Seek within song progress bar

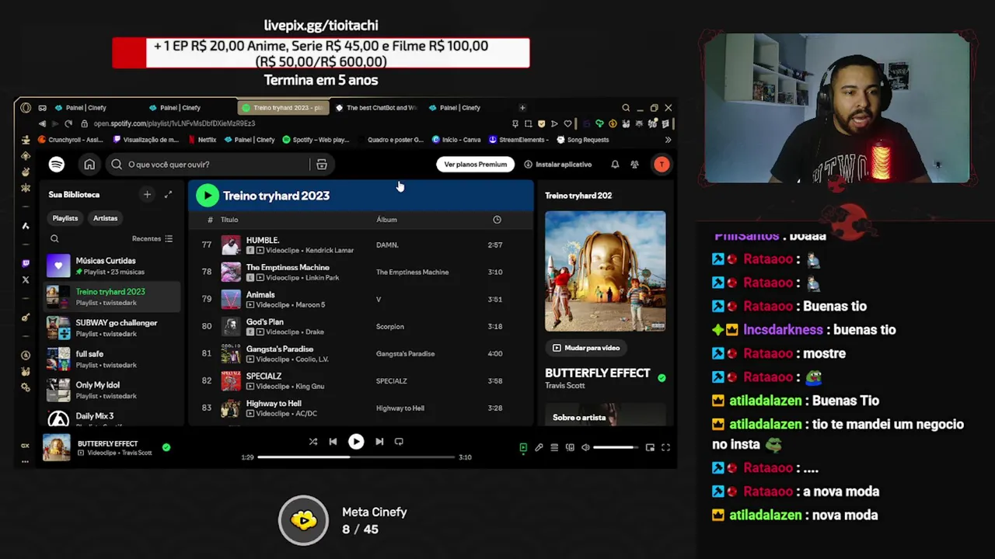pos(356,457)
